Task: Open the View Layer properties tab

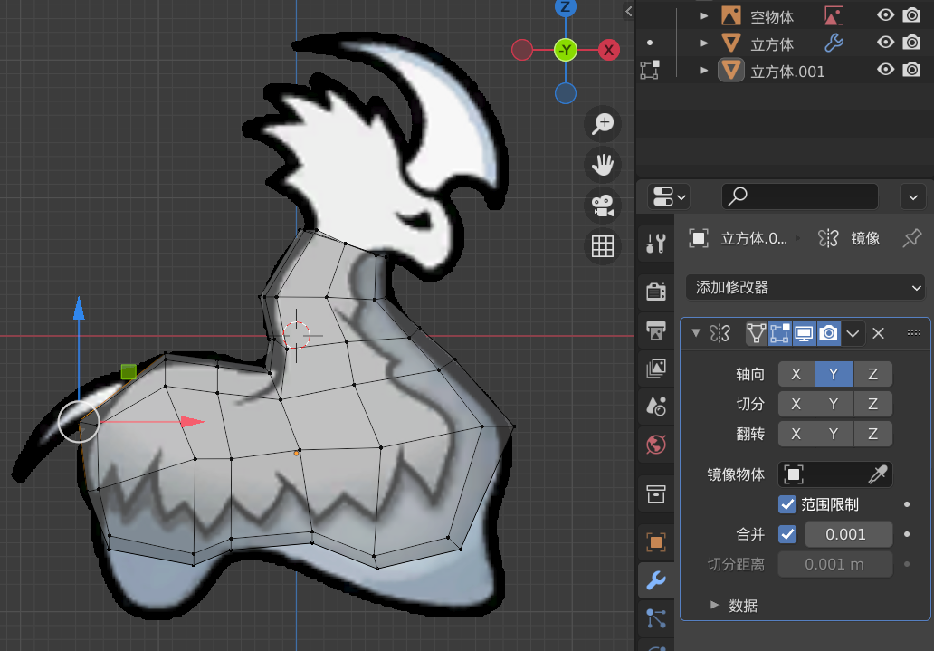Action: point(656,369)
